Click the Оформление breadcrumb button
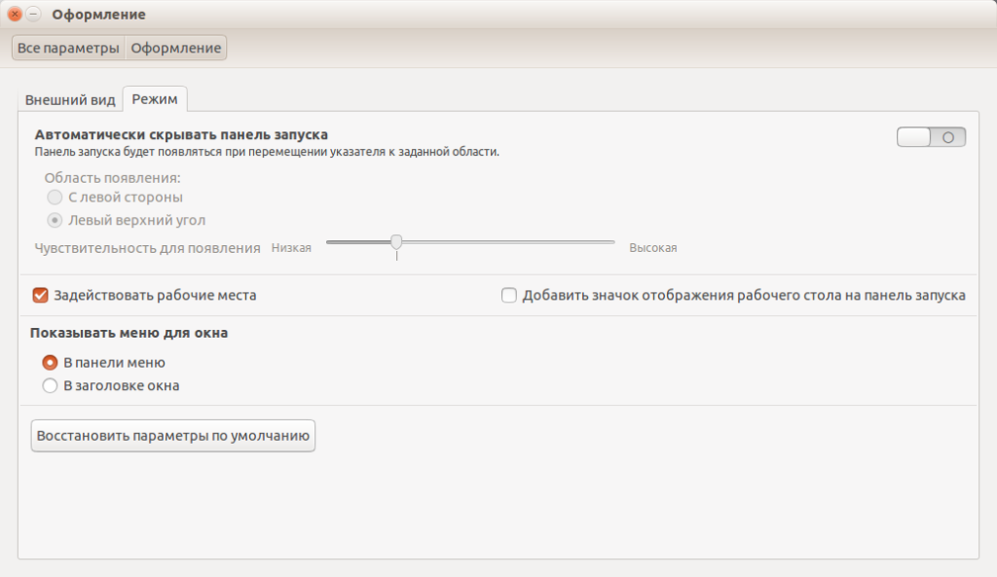This screenshot has width=997, height=577. click(x=176, y=48)
